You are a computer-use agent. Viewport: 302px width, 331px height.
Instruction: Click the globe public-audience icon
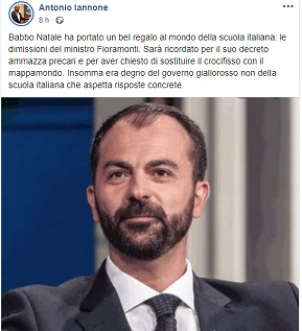click(x=59, y=20)
